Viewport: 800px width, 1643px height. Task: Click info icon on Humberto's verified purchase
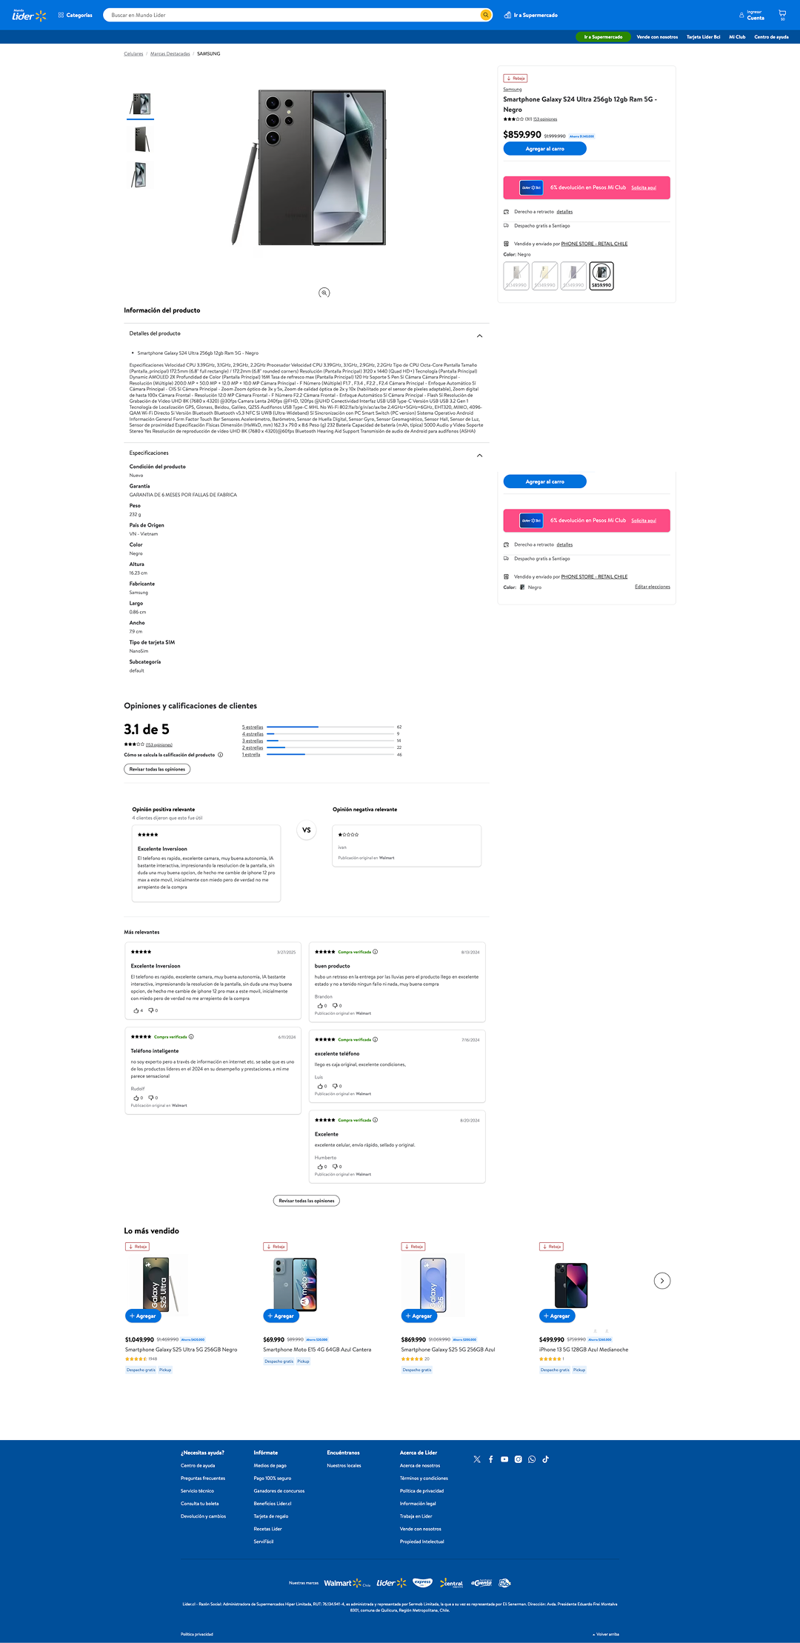pyautogui.click(x=375, y=1120)
